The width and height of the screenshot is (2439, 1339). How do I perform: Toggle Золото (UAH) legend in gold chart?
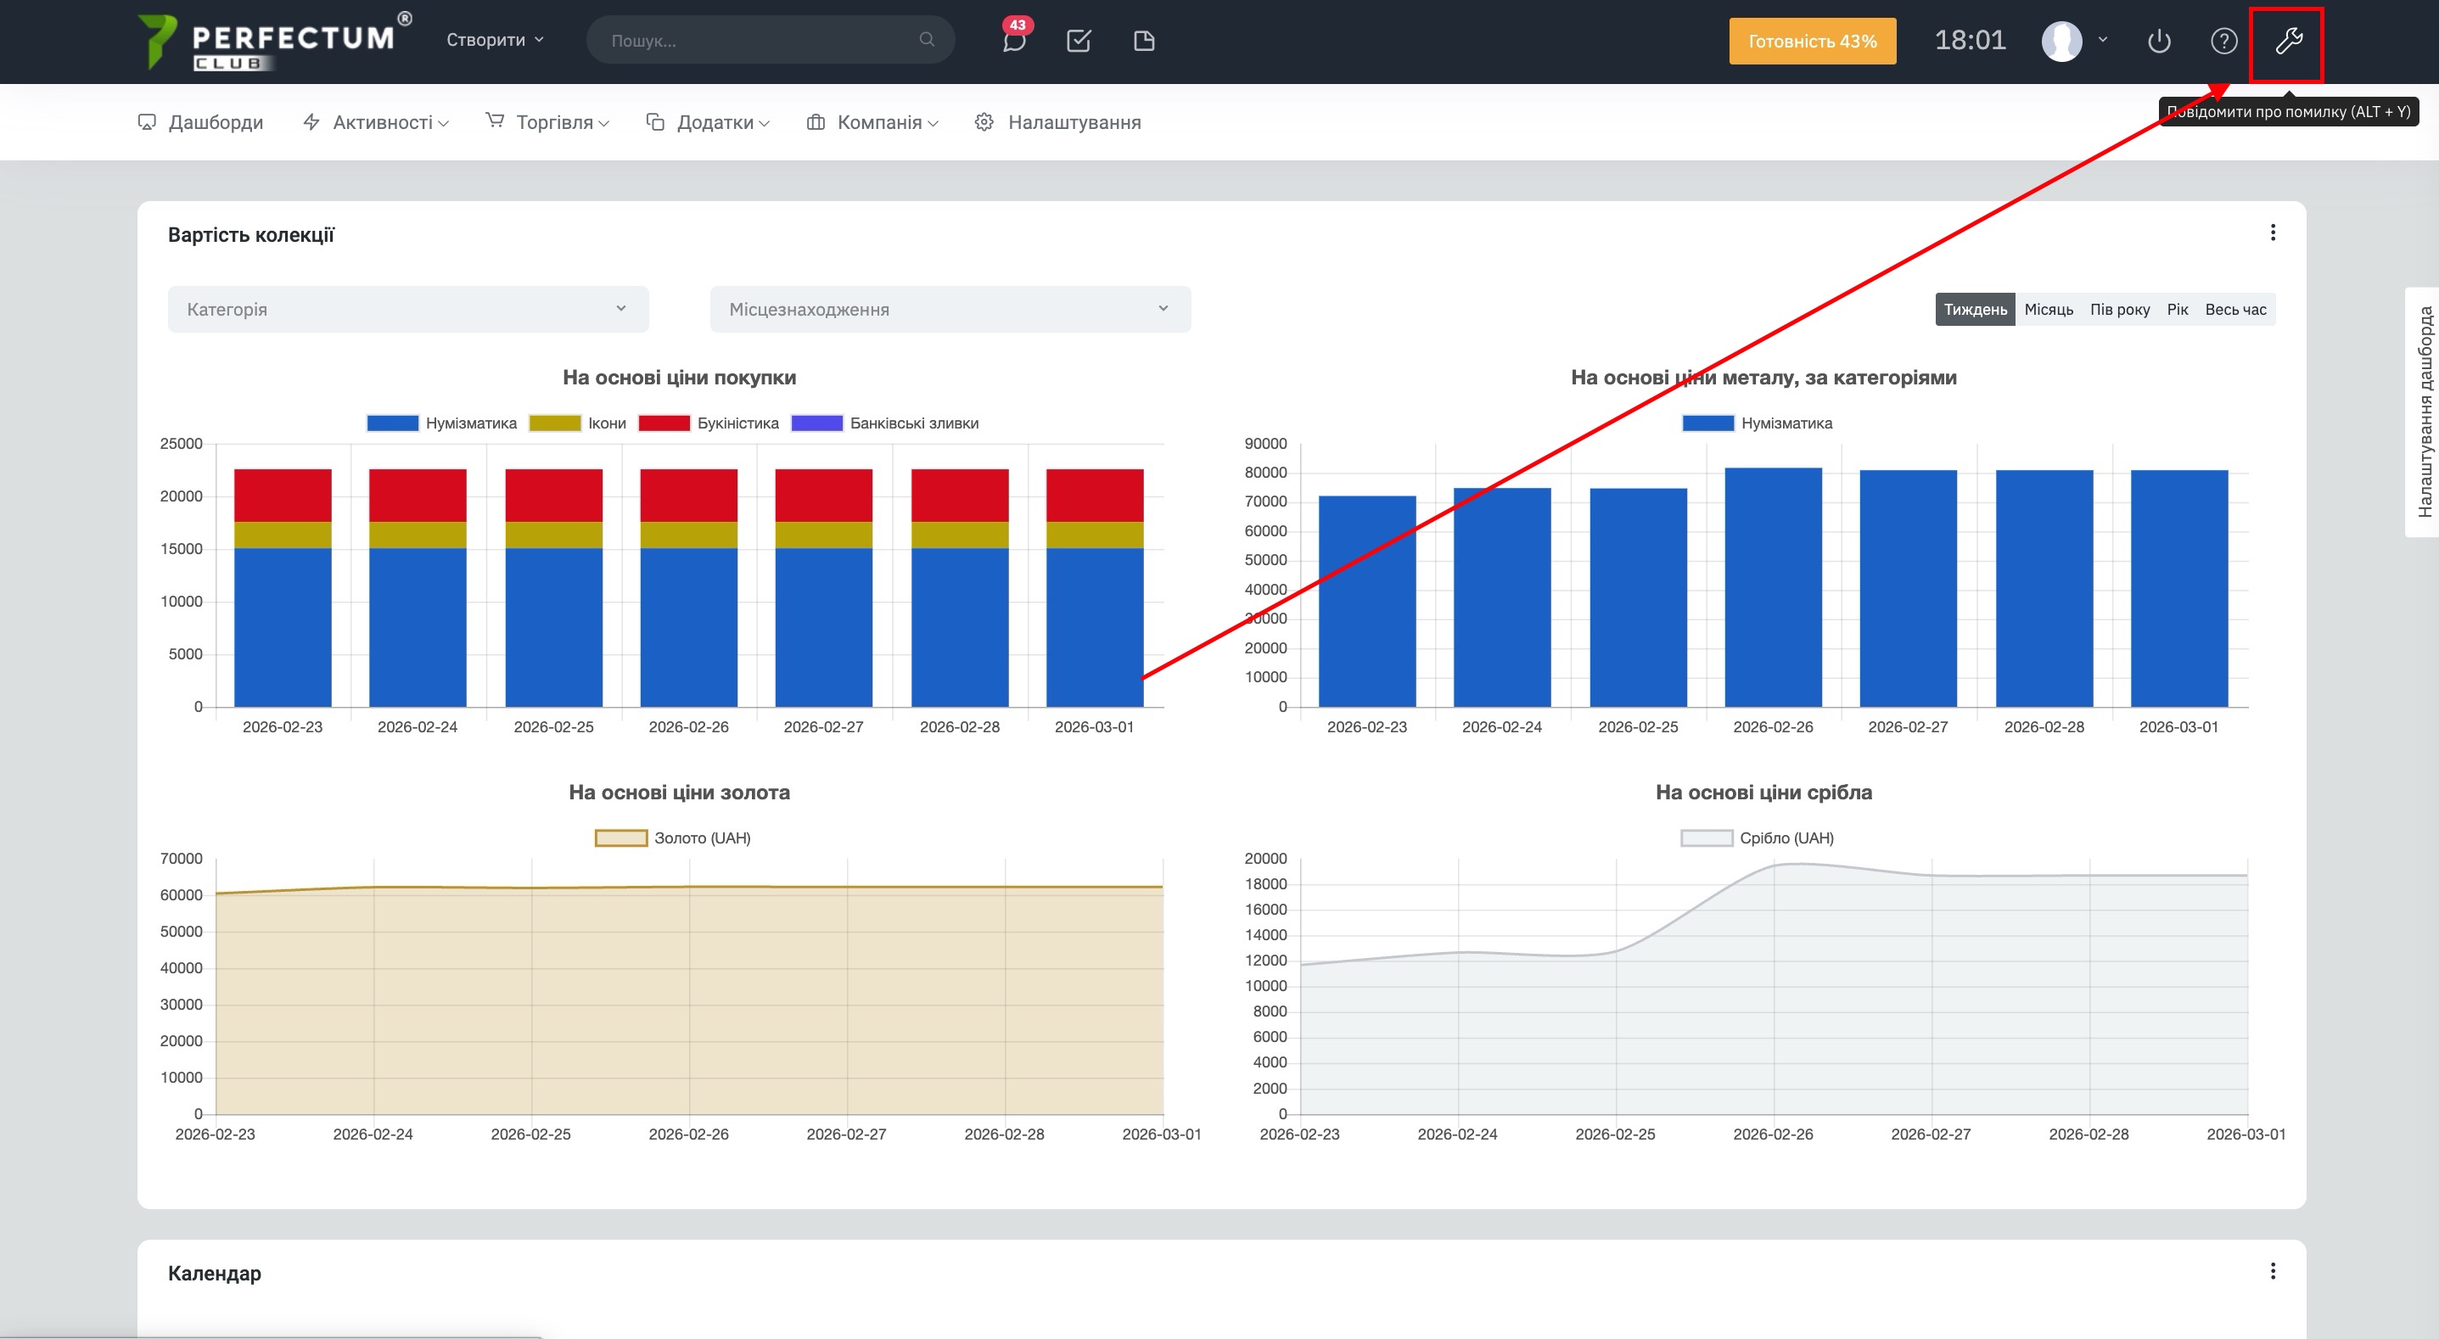tap(701, 838)
